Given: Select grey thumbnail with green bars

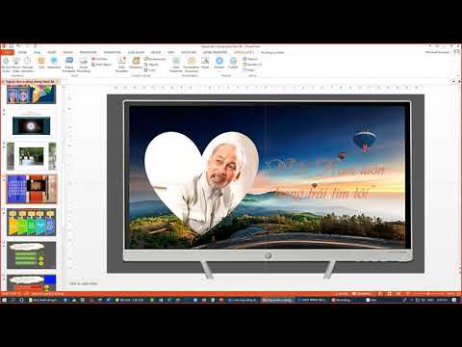Looking at the screenshot, I should [x=32, y=255].
